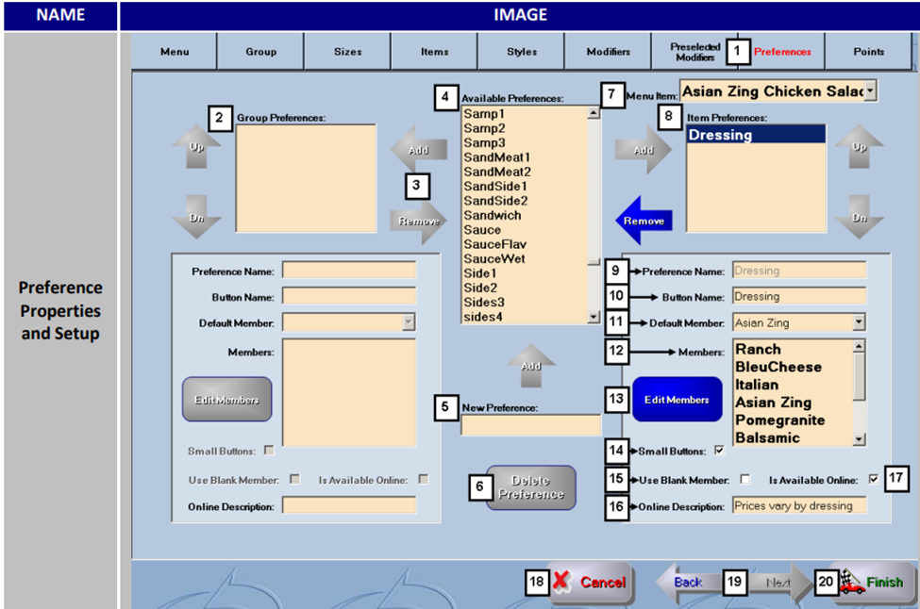Go to the Items tab
This screenshot has height=609, width=920.
(x=434, y=52)
